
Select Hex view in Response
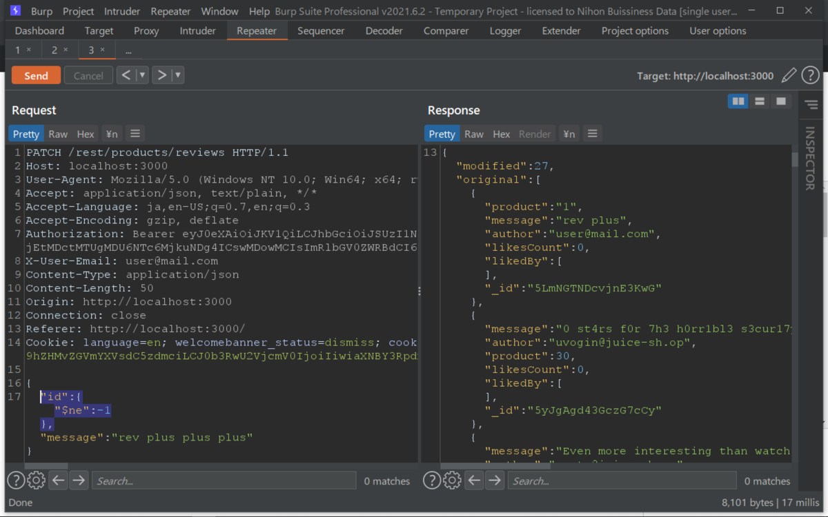tap(502, 134)
